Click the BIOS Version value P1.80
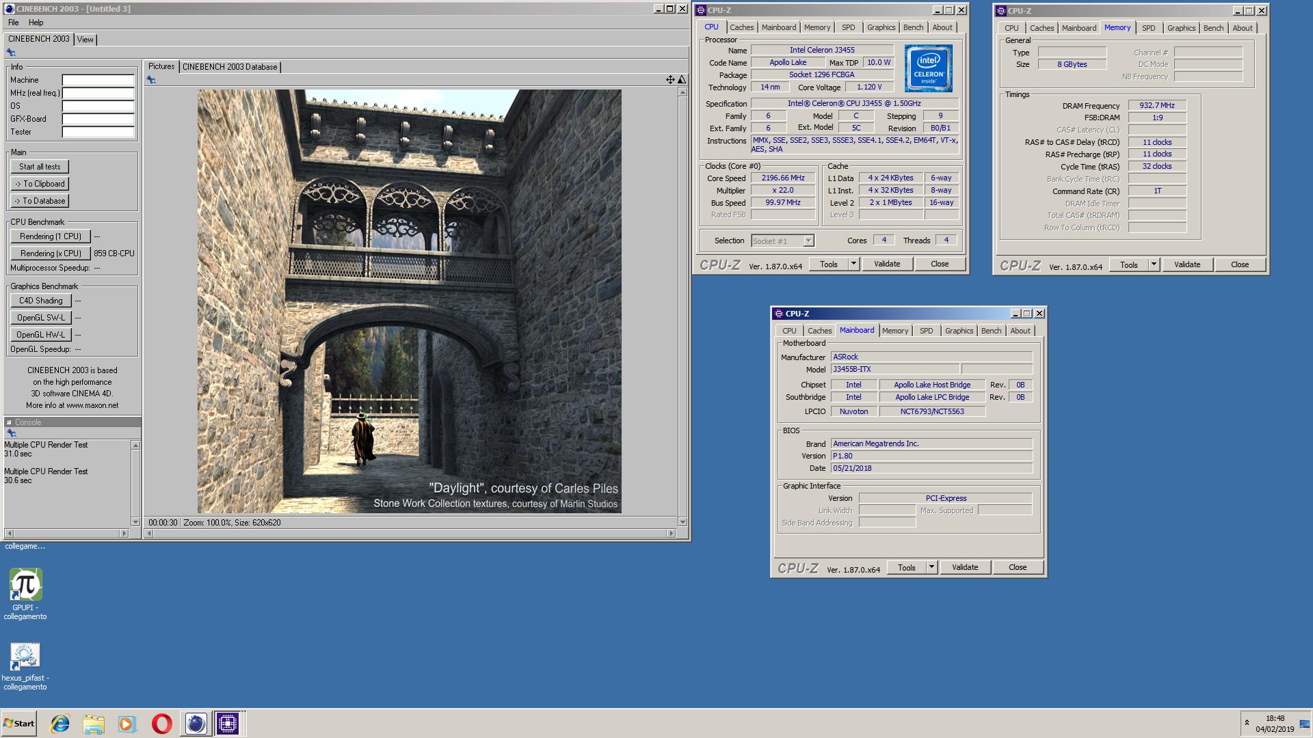1313x738 pixels. tap(931, 456)
